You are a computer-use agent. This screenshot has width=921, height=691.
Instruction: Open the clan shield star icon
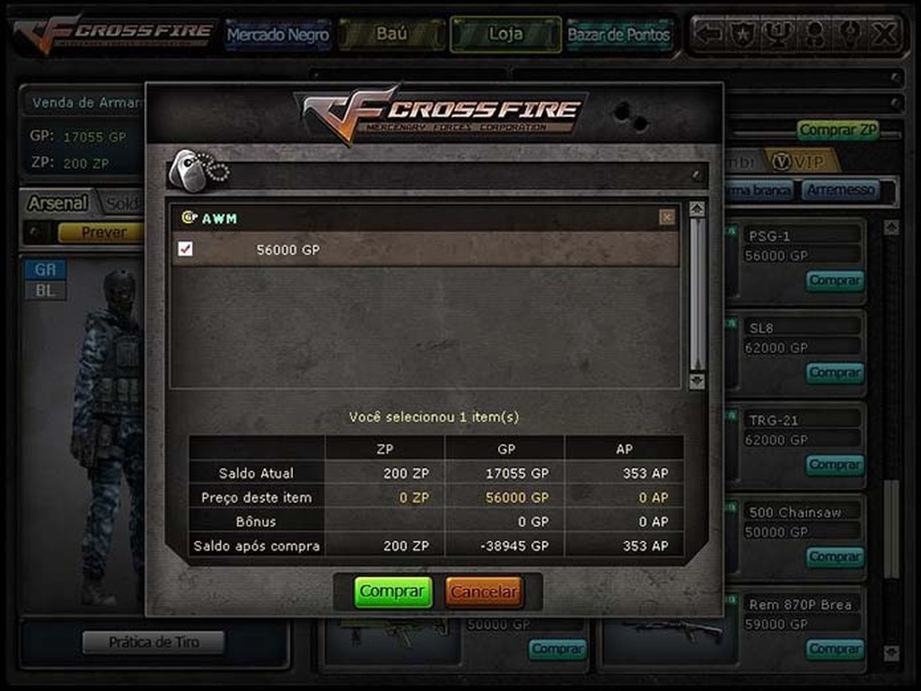click(743, 34)
